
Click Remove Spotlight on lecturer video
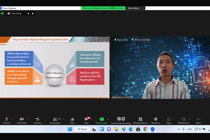141,40
